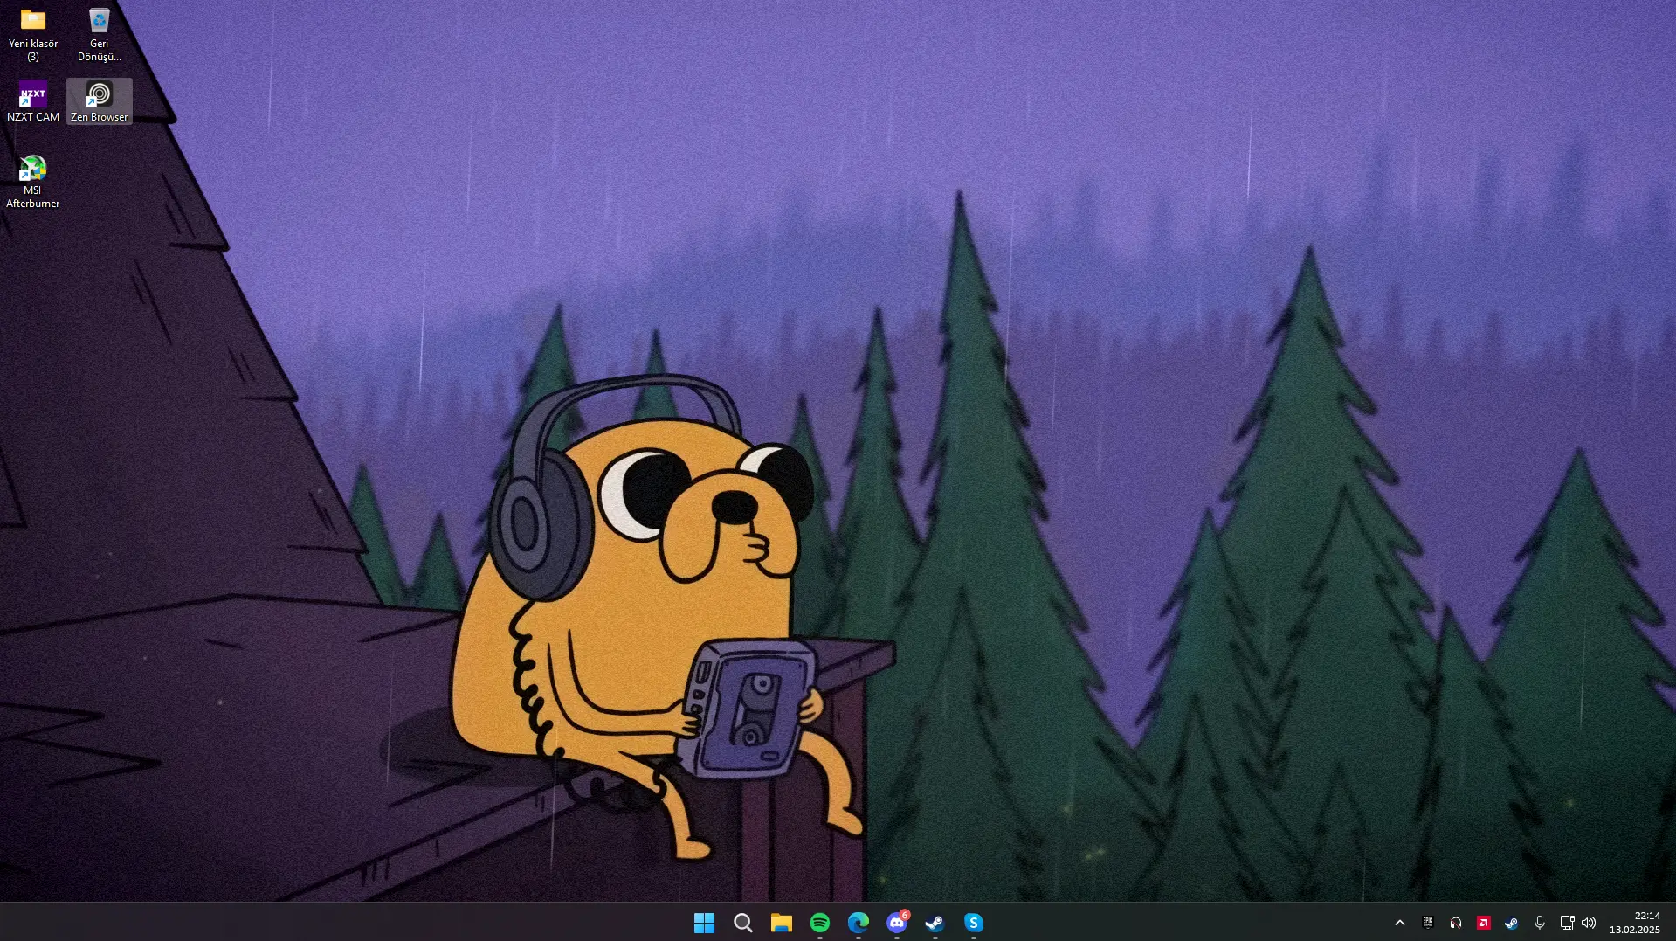Open Microsoft Edge from the taskbar
Screen dimensions: 1676x941
(859, 923)
